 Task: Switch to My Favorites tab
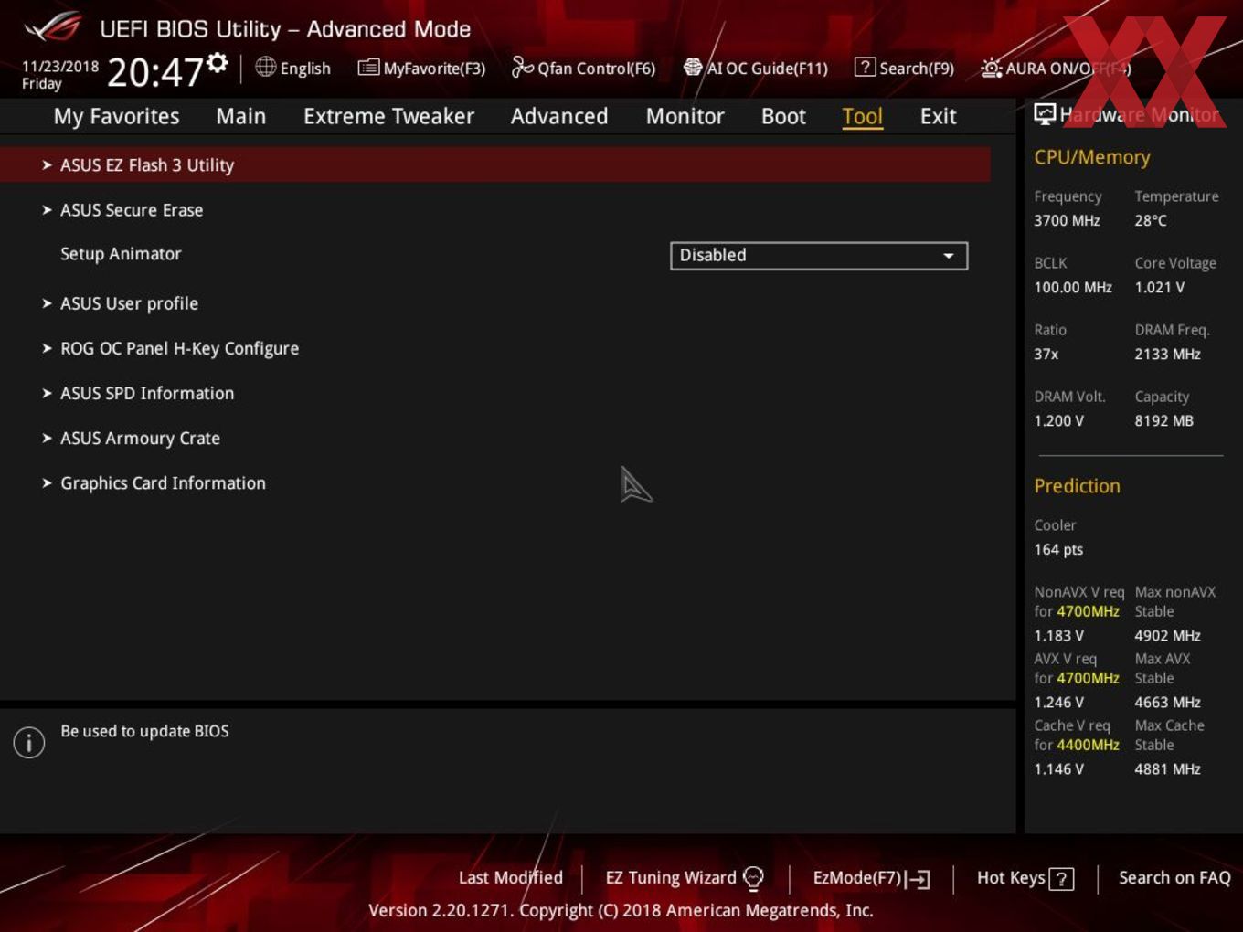(x=116, y=116)
